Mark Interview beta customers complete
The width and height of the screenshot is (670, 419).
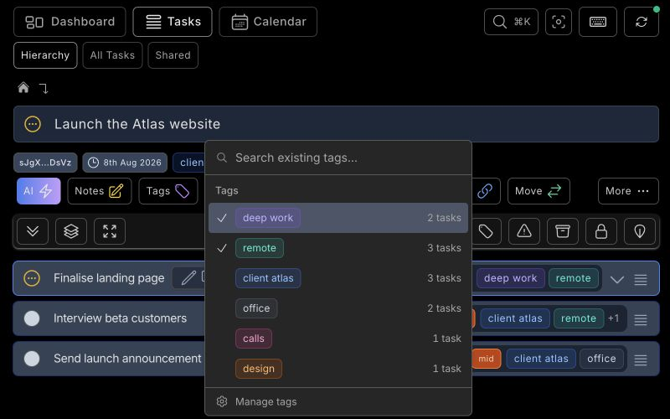(x=32, y=318)
